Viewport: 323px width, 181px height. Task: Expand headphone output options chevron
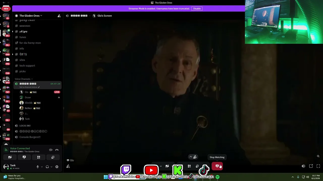[51, 167]
